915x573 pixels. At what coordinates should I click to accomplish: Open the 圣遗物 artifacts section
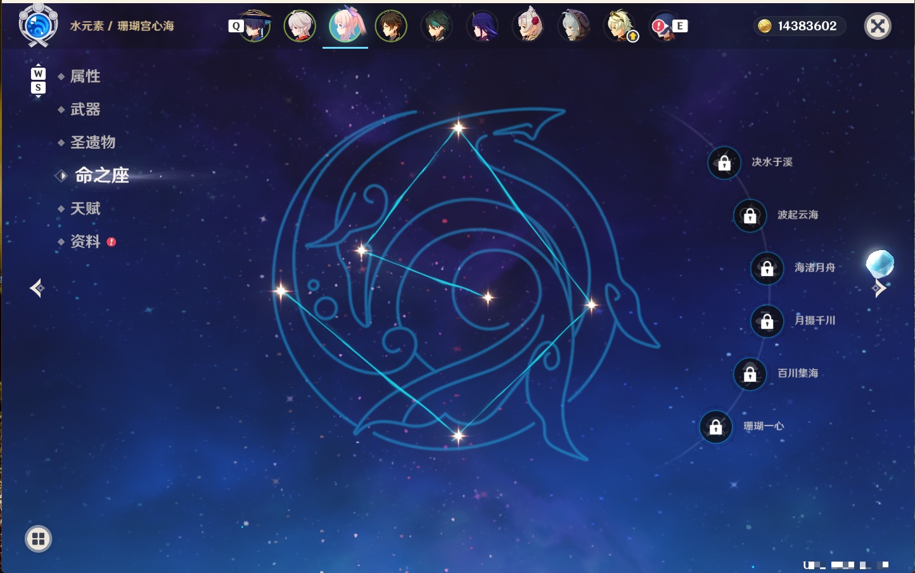pos(93,142)
